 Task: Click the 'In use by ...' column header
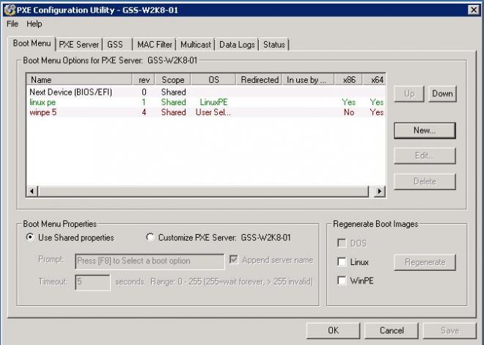(308, 80)
